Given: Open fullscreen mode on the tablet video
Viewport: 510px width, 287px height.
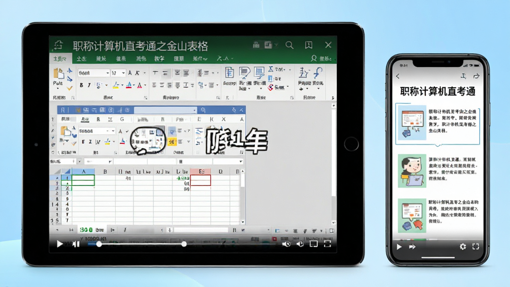Looking at the screenshot, I should 328,244.
